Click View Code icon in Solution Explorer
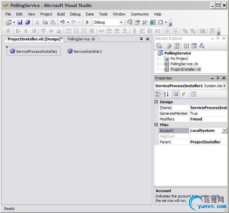This screenshot has width=229, height=213. coord(186,46)
